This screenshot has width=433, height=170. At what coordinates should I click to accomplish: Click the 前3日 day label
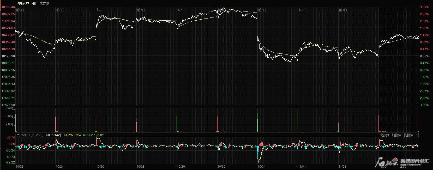pos(262,10)
